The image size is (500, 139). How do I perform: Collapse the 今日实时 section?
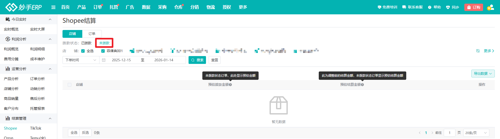[50, 19]
